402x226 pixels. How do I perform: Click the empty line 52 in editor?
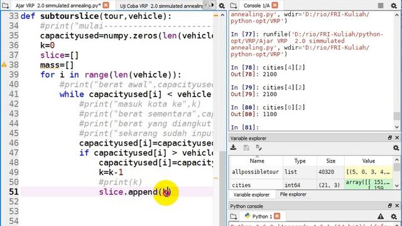(117, 202)
